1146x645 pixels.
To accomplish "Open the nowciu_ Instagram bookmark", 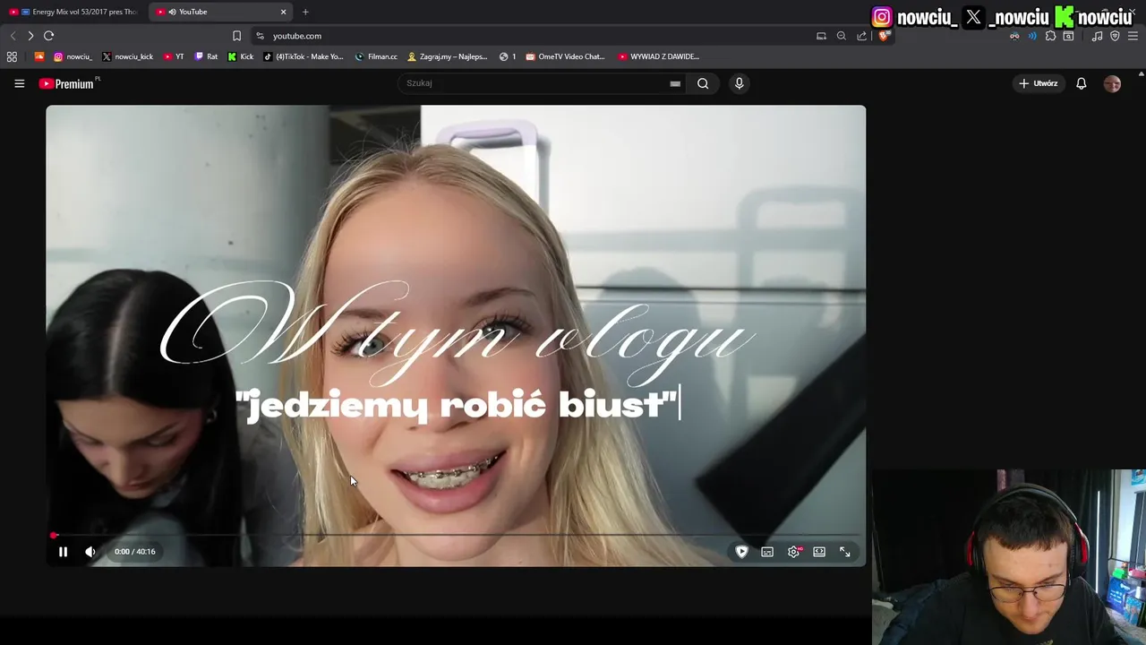I will (x=73, y=56).
